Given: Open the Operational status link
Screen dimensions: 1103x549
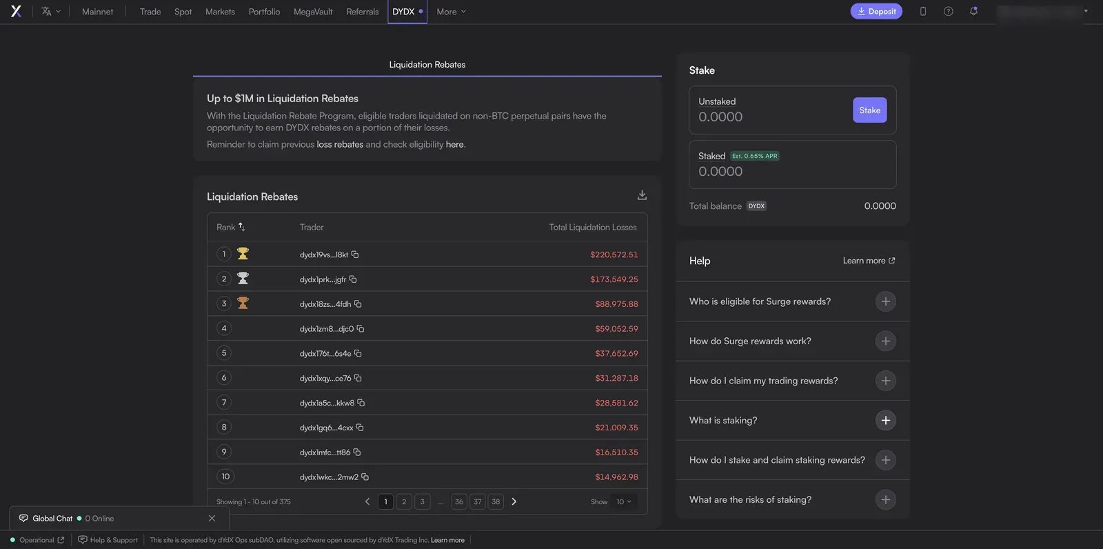Looking at the screenshot, I should click(x=37, y=540).
